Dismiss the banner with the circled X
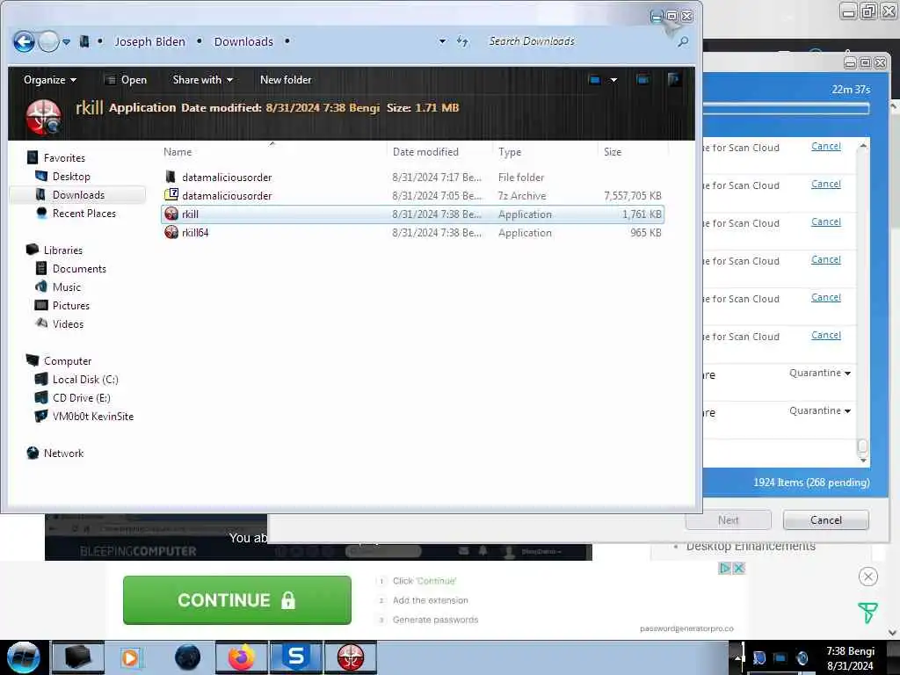Image resolution: width=900 pixels, height=675 pixels. pos(867,577)
